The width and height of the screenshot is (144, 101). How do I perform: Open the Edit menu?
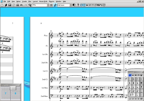pos(9,1)
